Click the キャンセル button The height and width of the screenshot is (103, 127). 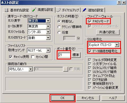tap(88, 98)
